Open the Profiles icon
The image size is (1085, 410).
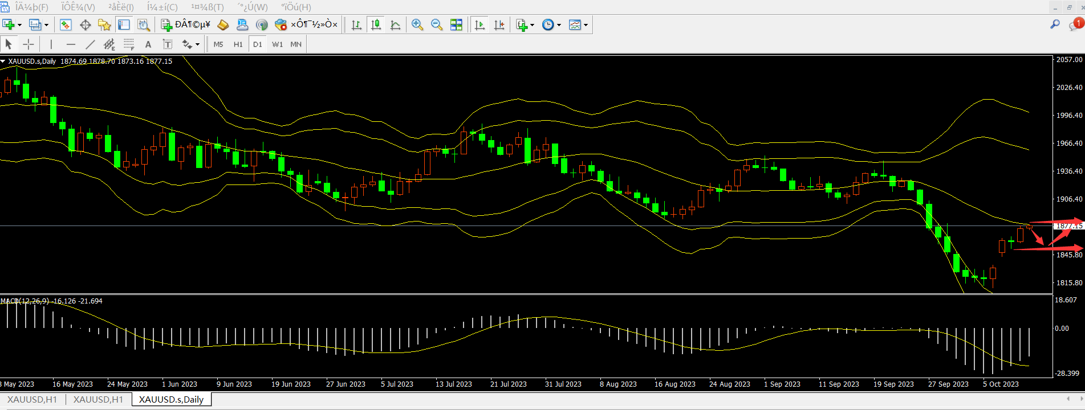tap(35, 24)
